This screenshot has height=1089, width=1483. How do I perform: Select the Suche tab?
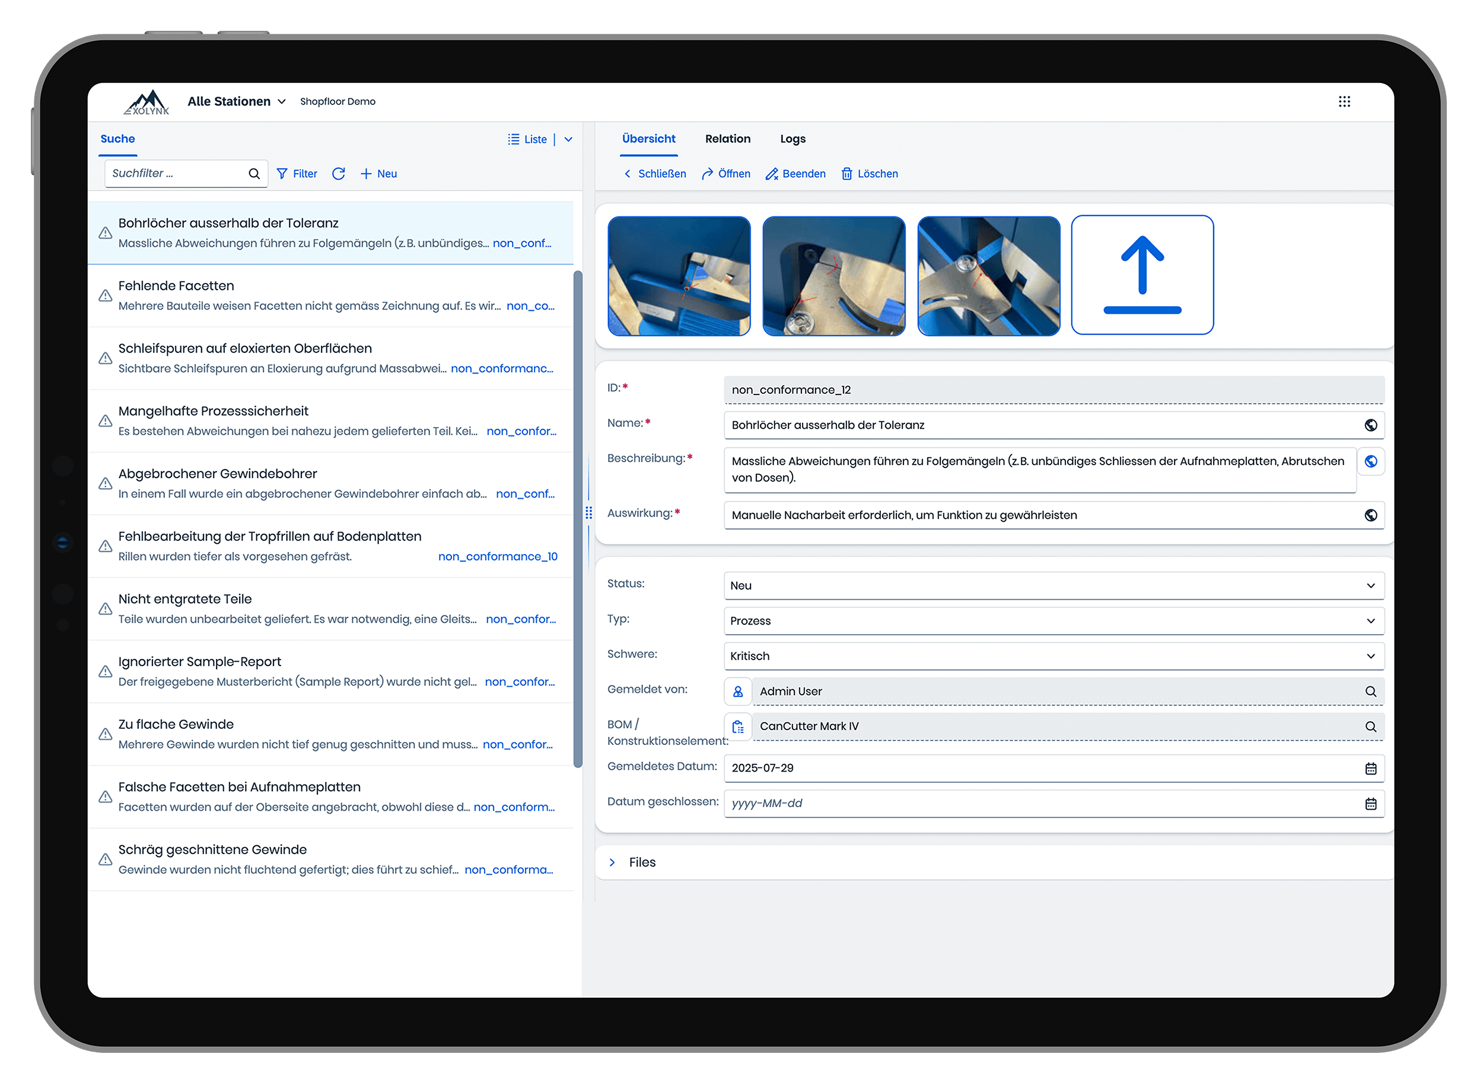click(118, 139)
